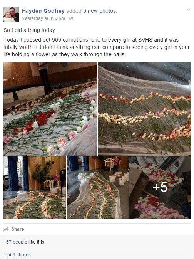The width and height of the screenshot is (194, 259).
Task: Open the Yesterday at 3:52pm timestamp
Action: tap(43, 18)
